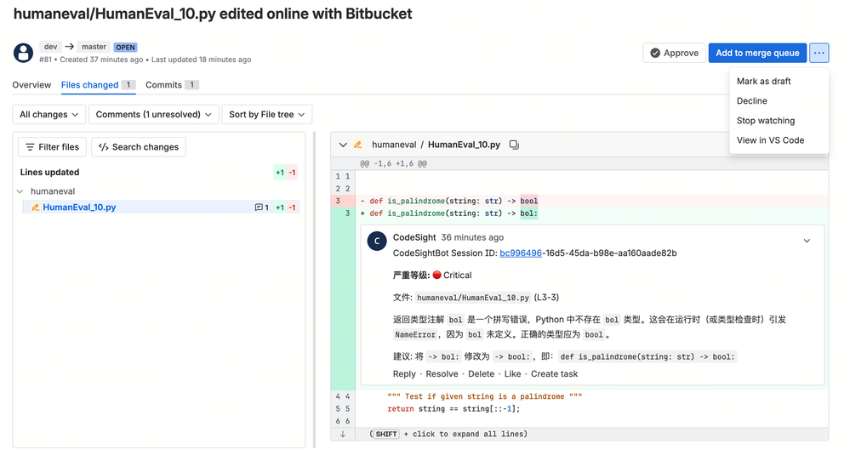850x455 pixels.
Task: Switch to the Commits tab
Action: 173,84
